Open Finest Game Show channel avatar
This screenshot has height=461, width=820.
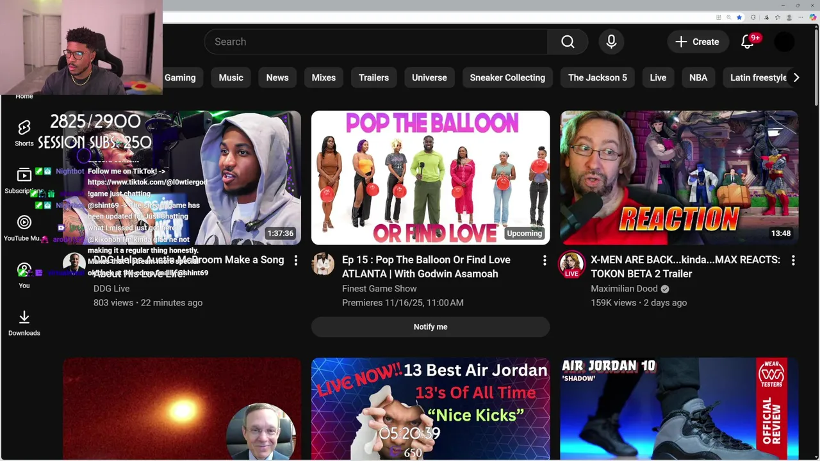323,264
